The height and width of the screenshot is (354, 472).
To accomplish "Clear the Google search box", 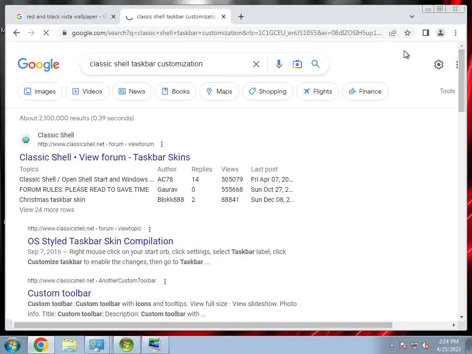I will pos(256,64).
